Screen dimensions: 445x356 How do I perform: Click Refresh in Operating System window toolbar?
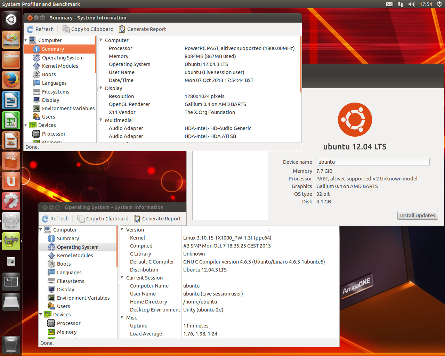(x=55, y=219)
